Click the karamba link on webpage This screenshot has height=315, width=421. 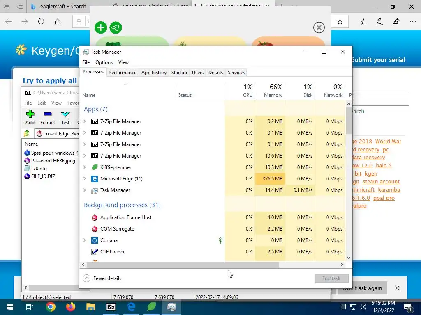pos(389,189)
